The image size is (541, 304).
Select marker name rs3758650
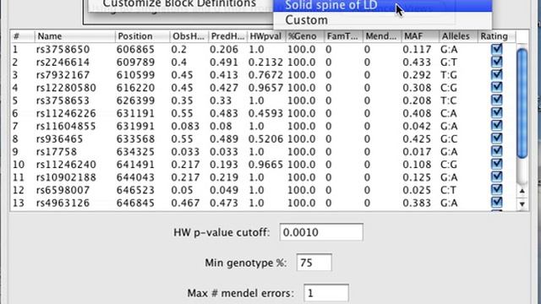63,49
